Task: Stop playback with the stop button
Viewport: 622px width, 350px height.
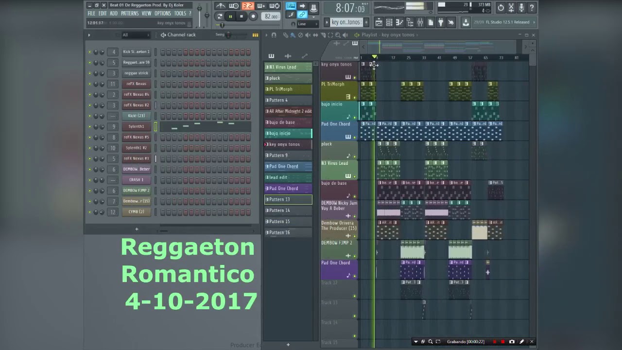Action: 242,16
